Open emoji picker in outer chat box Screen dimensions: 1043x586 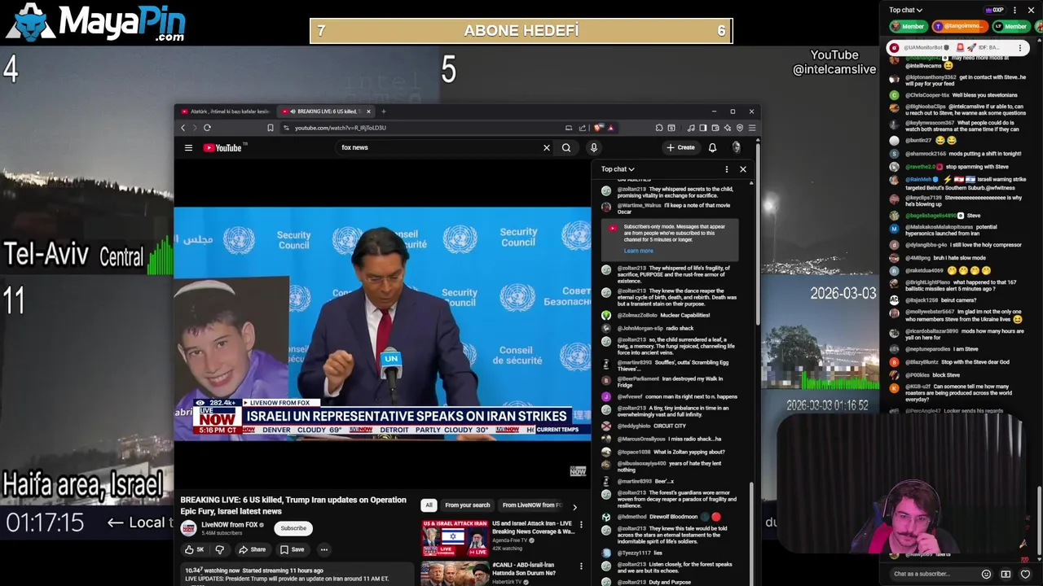(986, 574)
